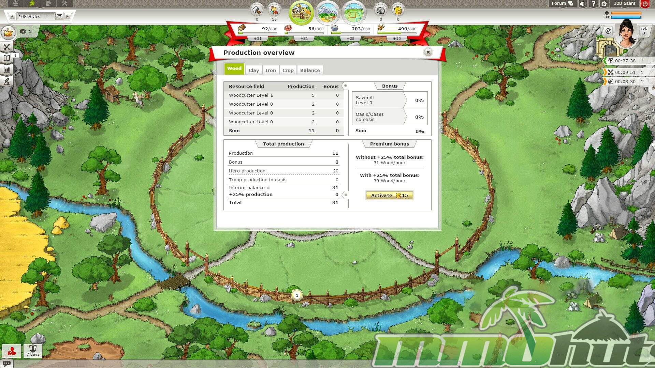Click the gold coins icon

tap(398, 11)
